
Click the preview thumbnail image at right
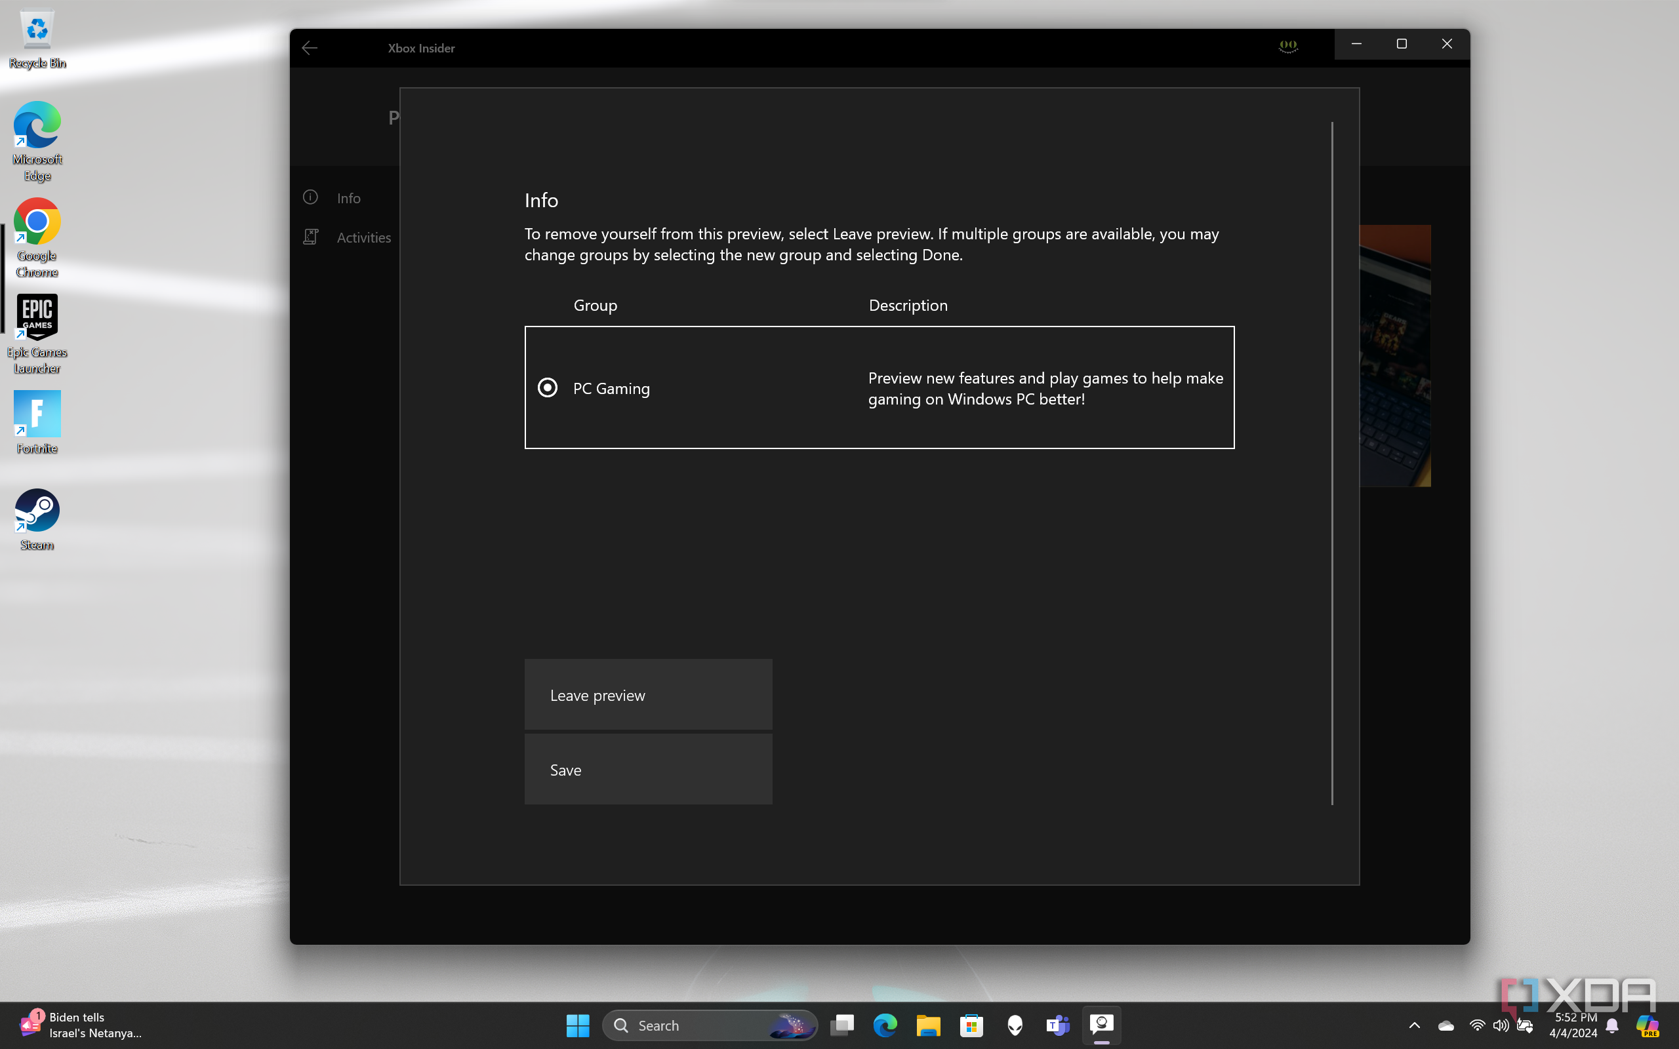pyautogui.click(x=1394, y=355)
